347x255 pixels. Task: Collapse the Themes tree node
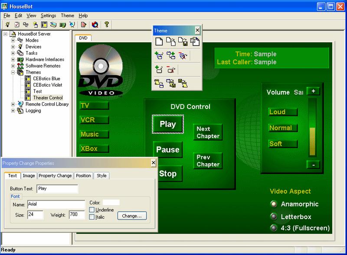13,72
